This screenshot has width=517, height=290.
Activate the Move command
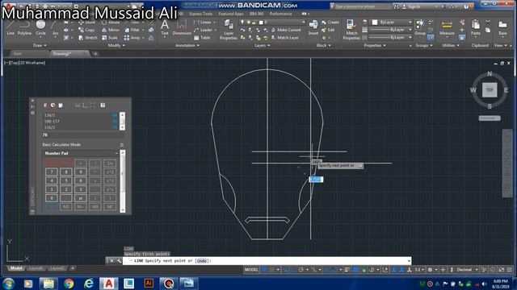(86, 23)
